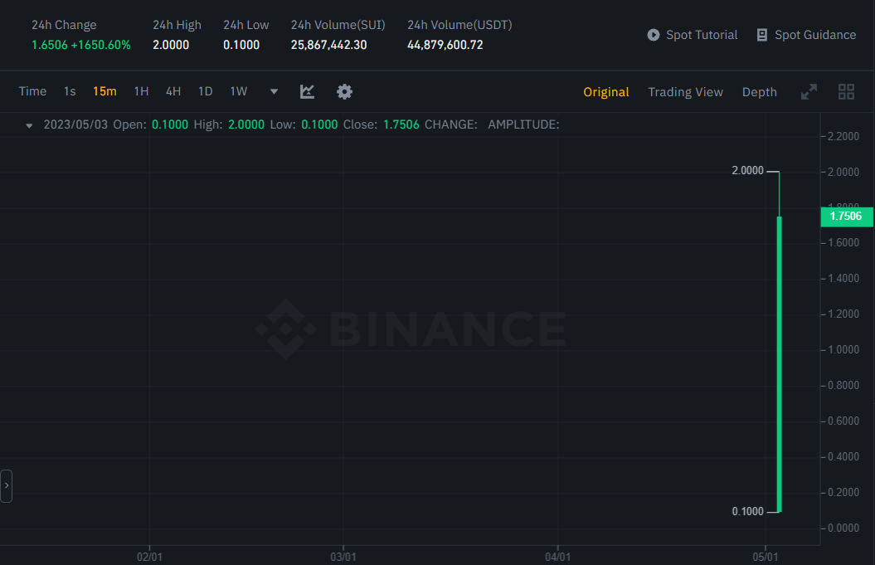Click the 05/01 date axis label

765,557
